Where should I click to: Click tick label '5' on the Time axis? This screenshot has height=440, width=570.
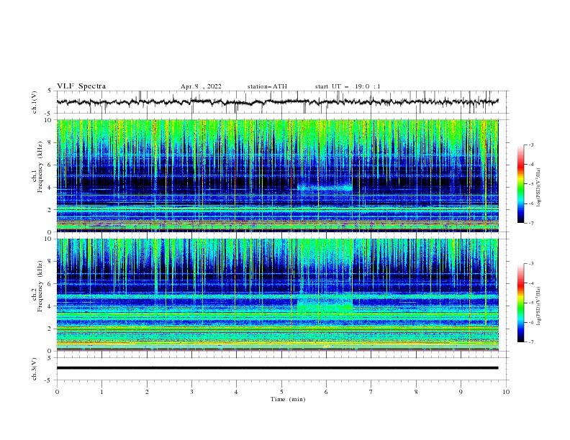(x=281, y=392)
